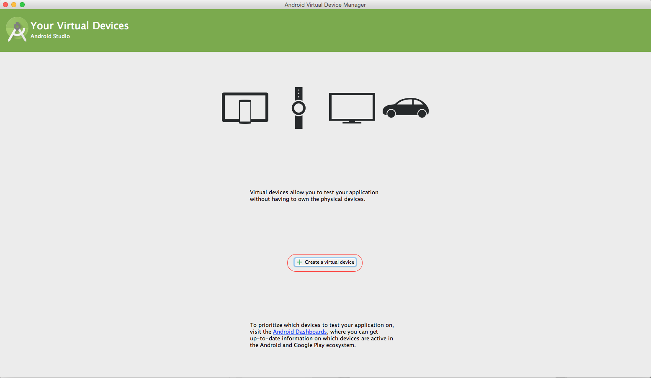
Task: Click the 'Virtual devices allow you to test' text
Action: coord(314,195)
